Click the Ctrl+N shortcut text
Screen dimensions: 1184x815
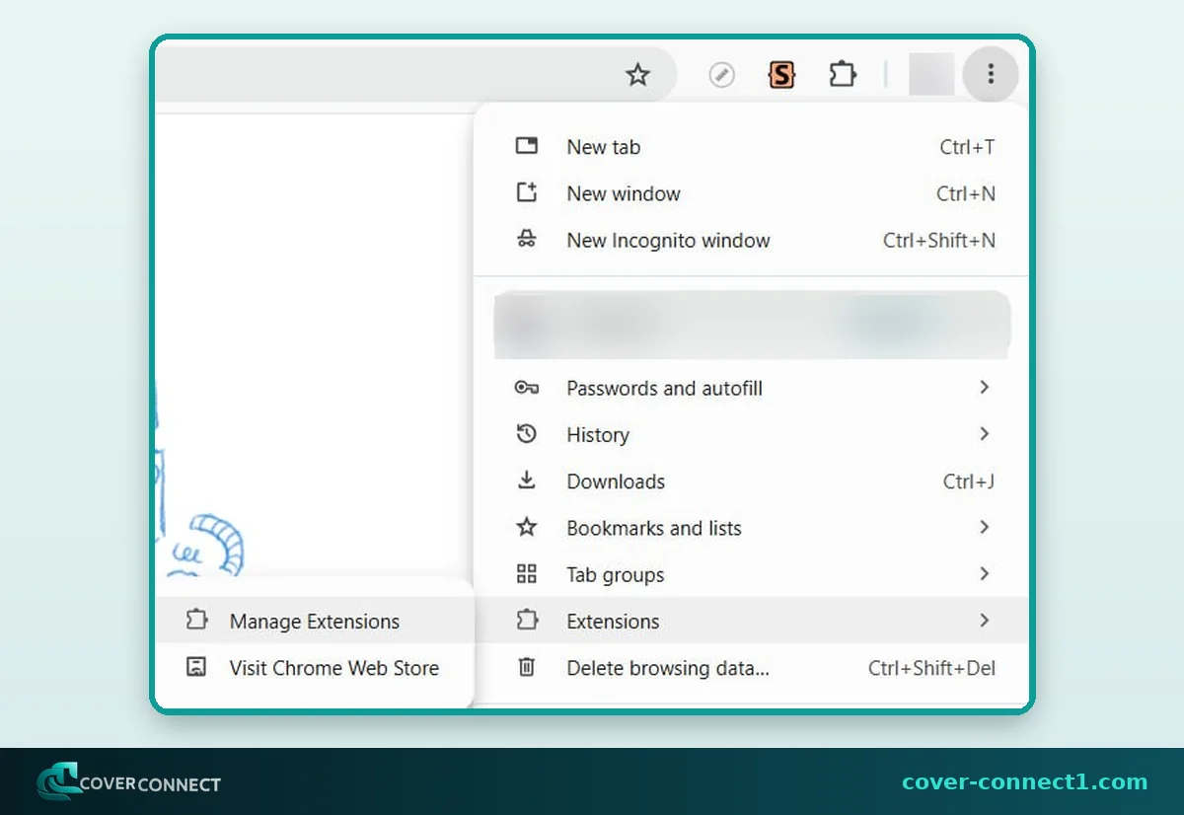click(966, 193)
